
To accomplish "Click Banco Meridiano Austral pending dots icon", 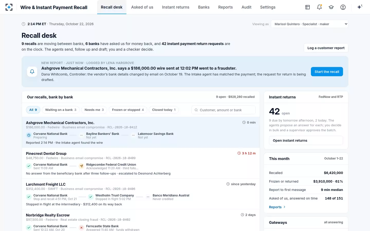I will pos(148,197).
